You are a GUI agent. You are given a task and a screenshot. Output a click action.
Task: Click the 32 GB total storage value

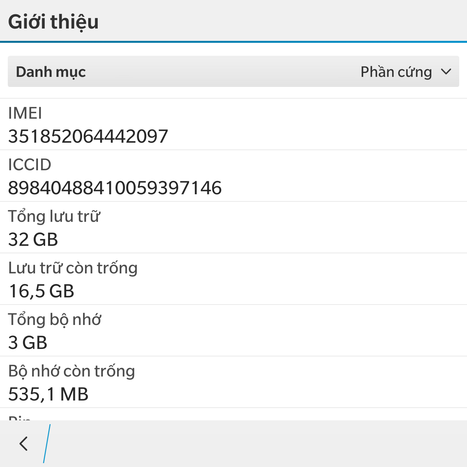point(33,239)
